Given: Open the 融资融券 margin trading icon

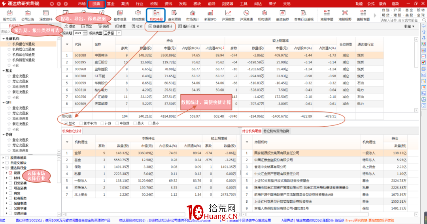Looking at the screenshot, I should (282, 15).
